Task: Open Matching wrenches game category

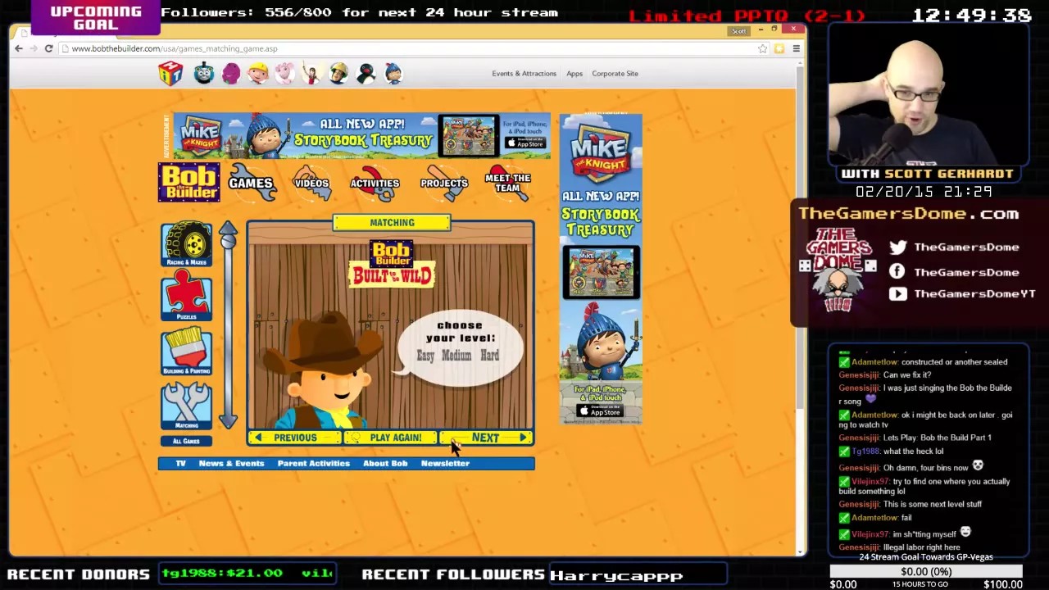Action: (x=187, y=405)
